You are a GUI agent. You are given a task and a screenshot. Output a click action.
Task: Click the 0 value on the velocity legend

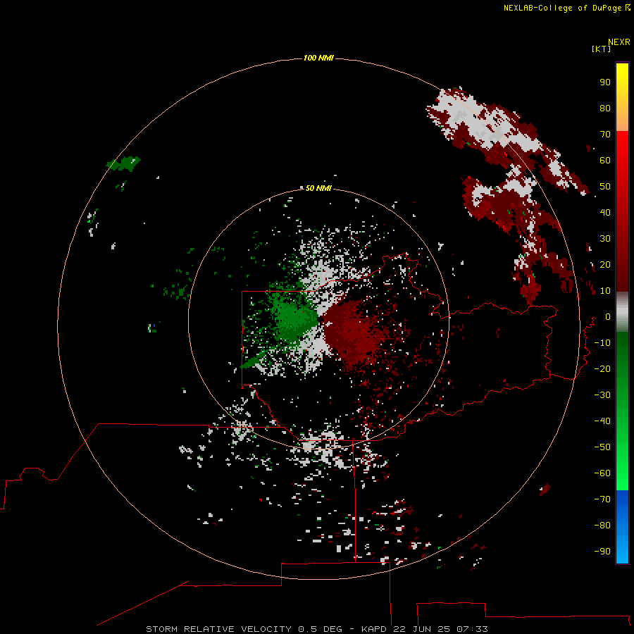[x=608, y=317]
